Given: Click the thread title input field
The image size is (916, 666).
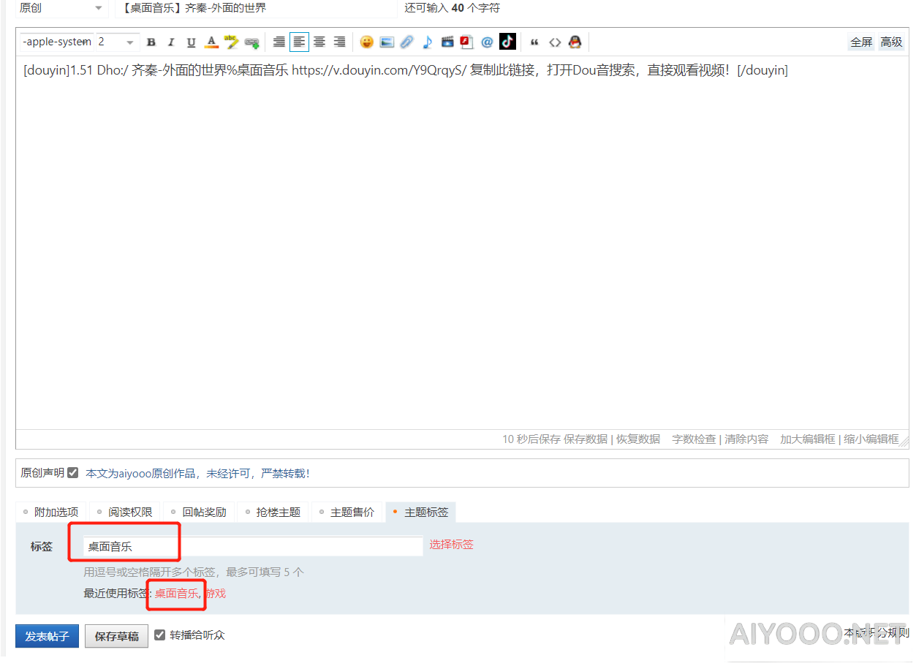Looking at the screenshot, I should click(x=256, y=8).
